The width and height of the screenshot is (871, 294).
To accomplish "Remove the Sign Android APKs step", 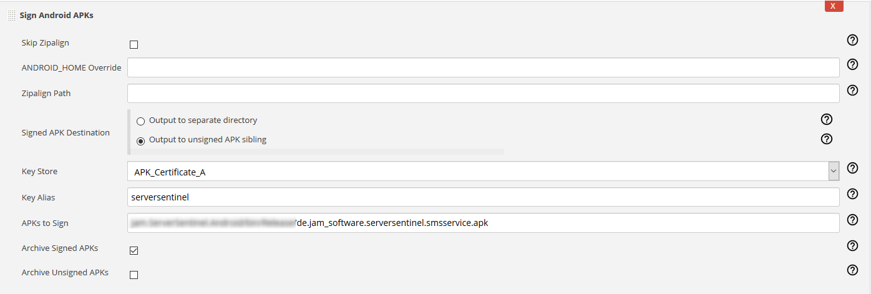I will 834,6.
